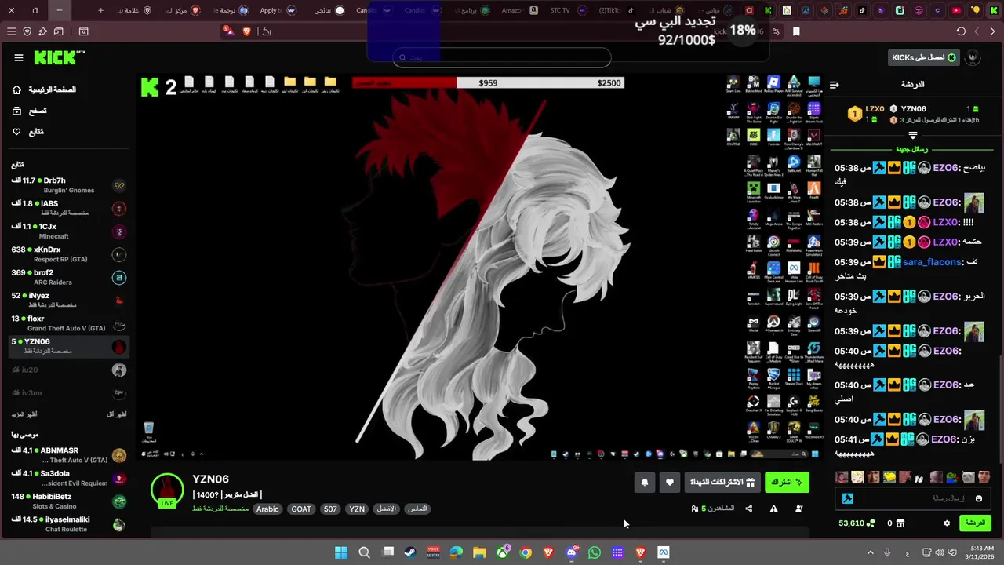The width and height of the screenshot is (1004, 565).
Task: Click الاشتراكات المُهداة gift subs button
Action: [722, 482]
